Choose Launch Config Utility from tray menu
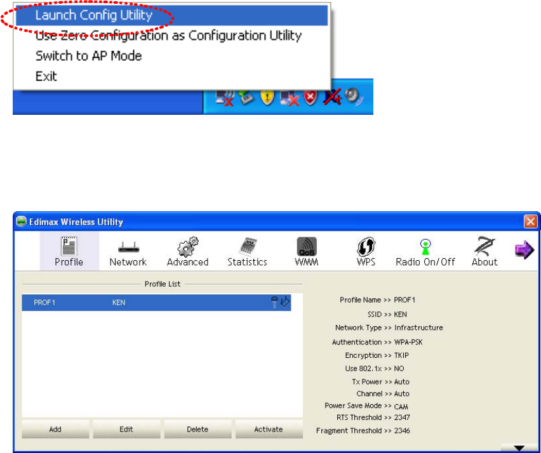 tap(171, 15)
